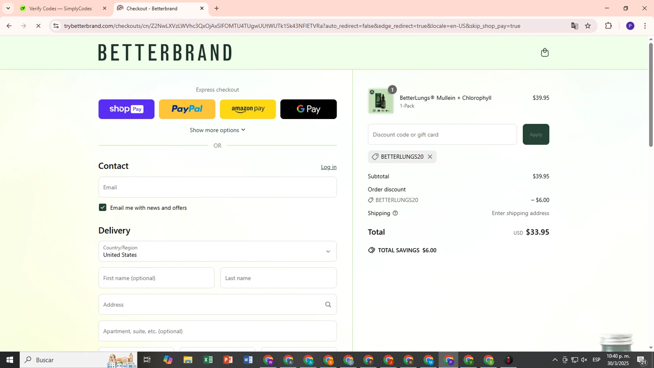
Task: View site information icon in address bar
Action: coord(55,26)
